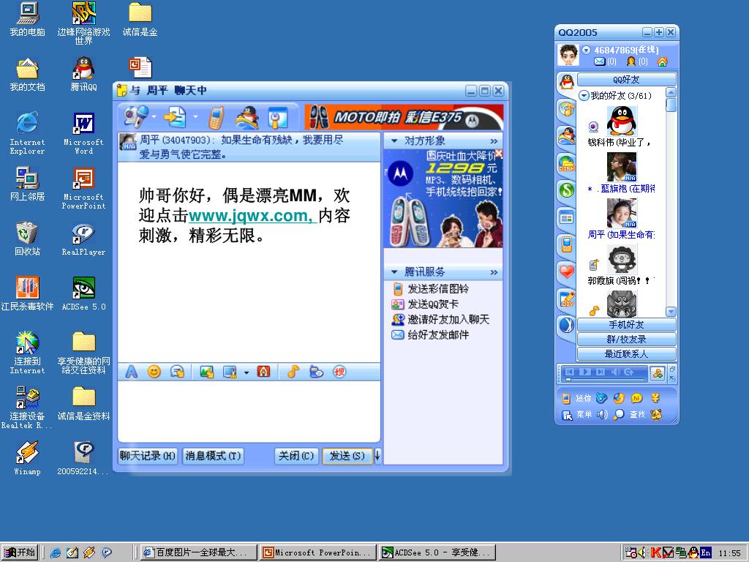Image resolution: width=749 pixels, height=562 pixels.
Task: Click the magic emoticon icon
Action: [178, 372]
